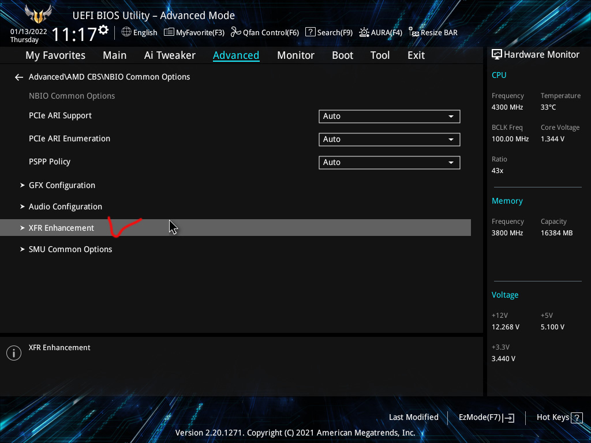Click +12V value 12.268 V
This screenshot has width=591, height=443.
(x=506, y=327)
